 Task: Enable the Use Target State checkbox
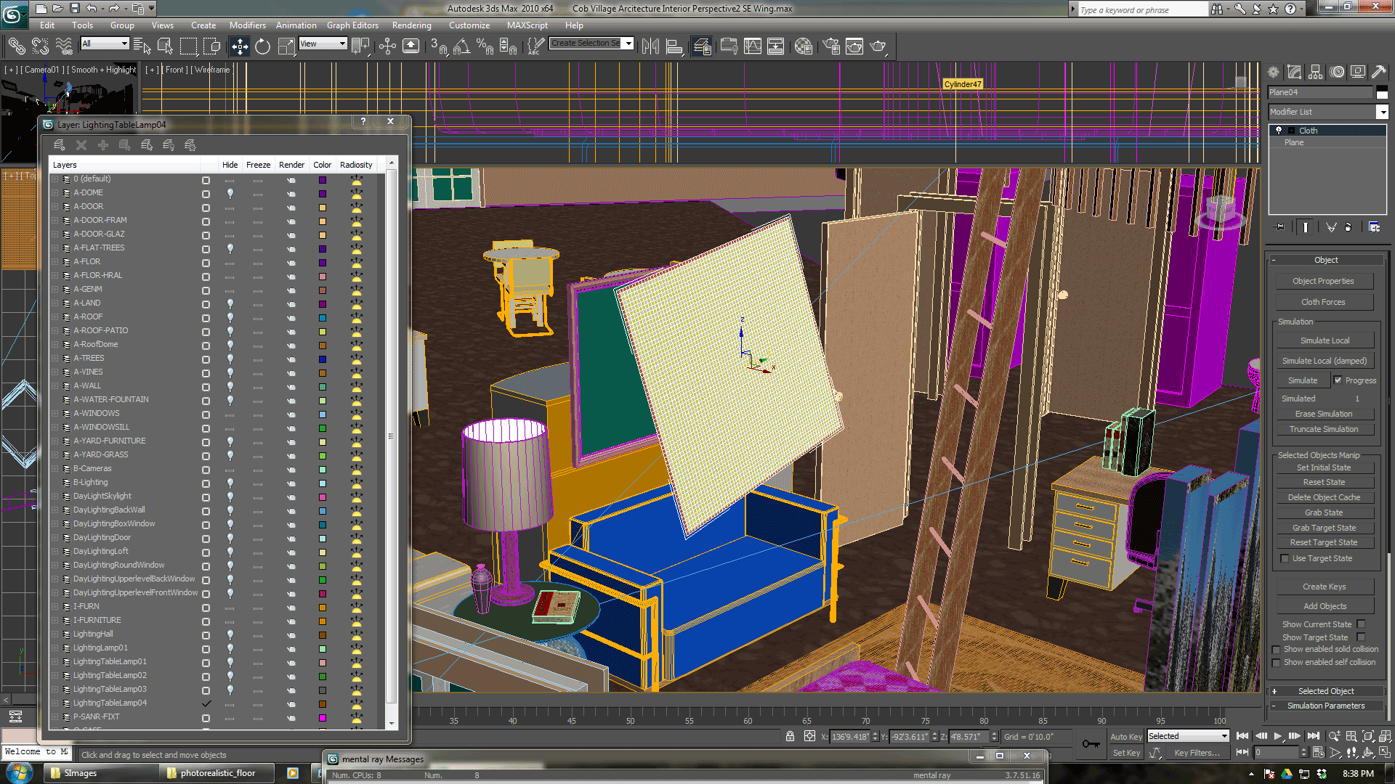tap(1285, 558)
